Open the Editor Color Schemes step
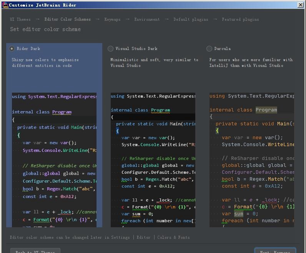This screenshot has height=253, width=306. [68, 19]
